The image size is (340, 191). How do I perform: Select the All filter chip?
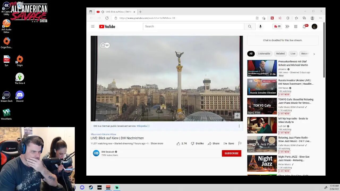coord(251,54)
